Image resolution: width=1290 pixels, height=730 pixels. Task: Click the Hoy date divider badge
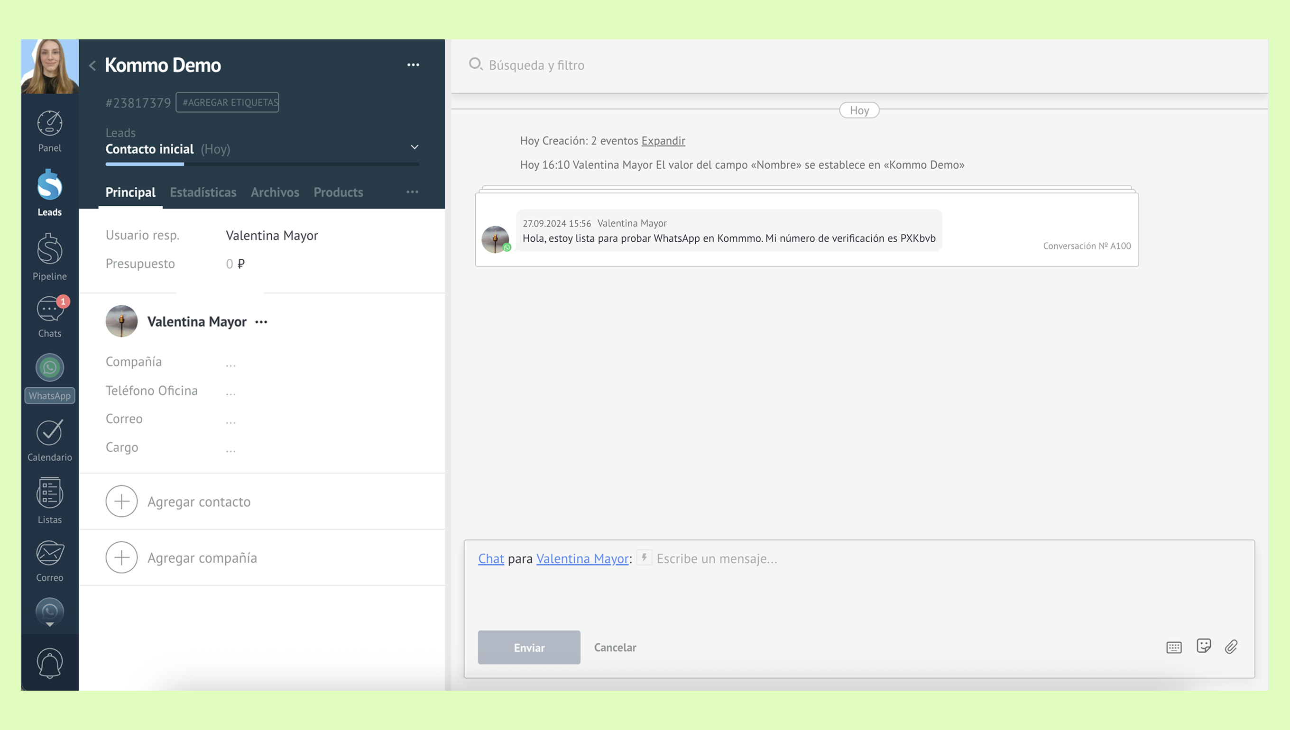pos(859,110)
